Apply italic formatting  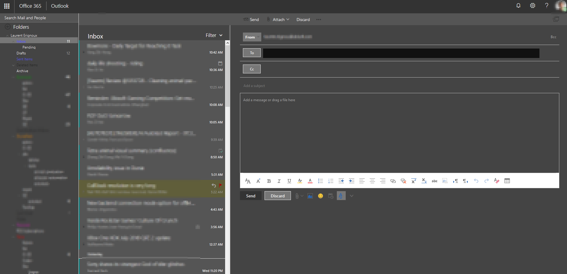coord(279,181)
